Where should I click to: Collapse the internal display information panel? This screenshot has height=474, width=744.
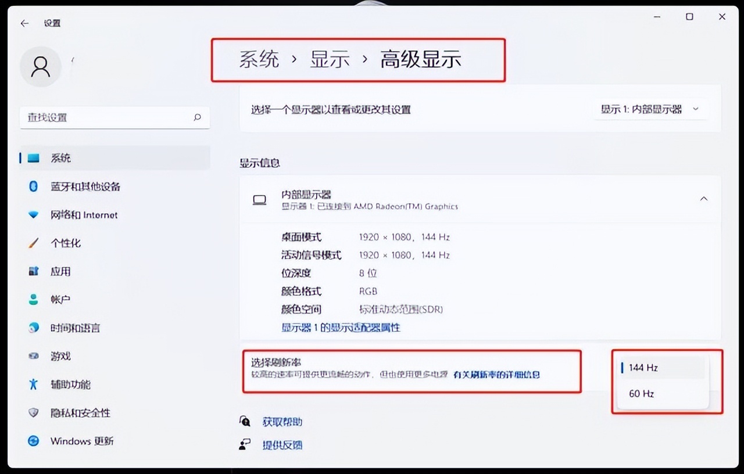(x=704, y=198)
